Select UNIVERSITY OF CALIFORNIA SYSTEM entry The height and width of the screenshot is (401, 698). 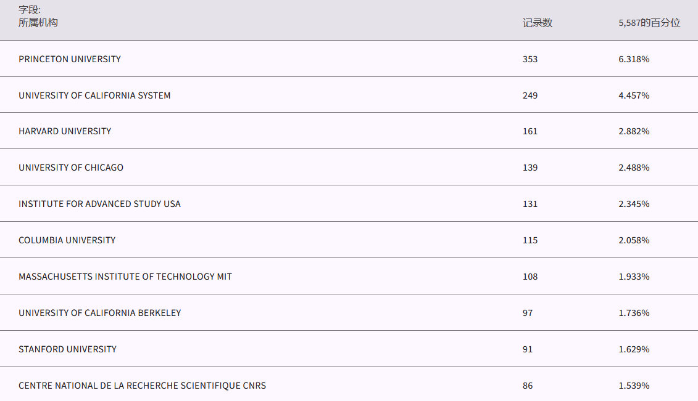[94, 95]
